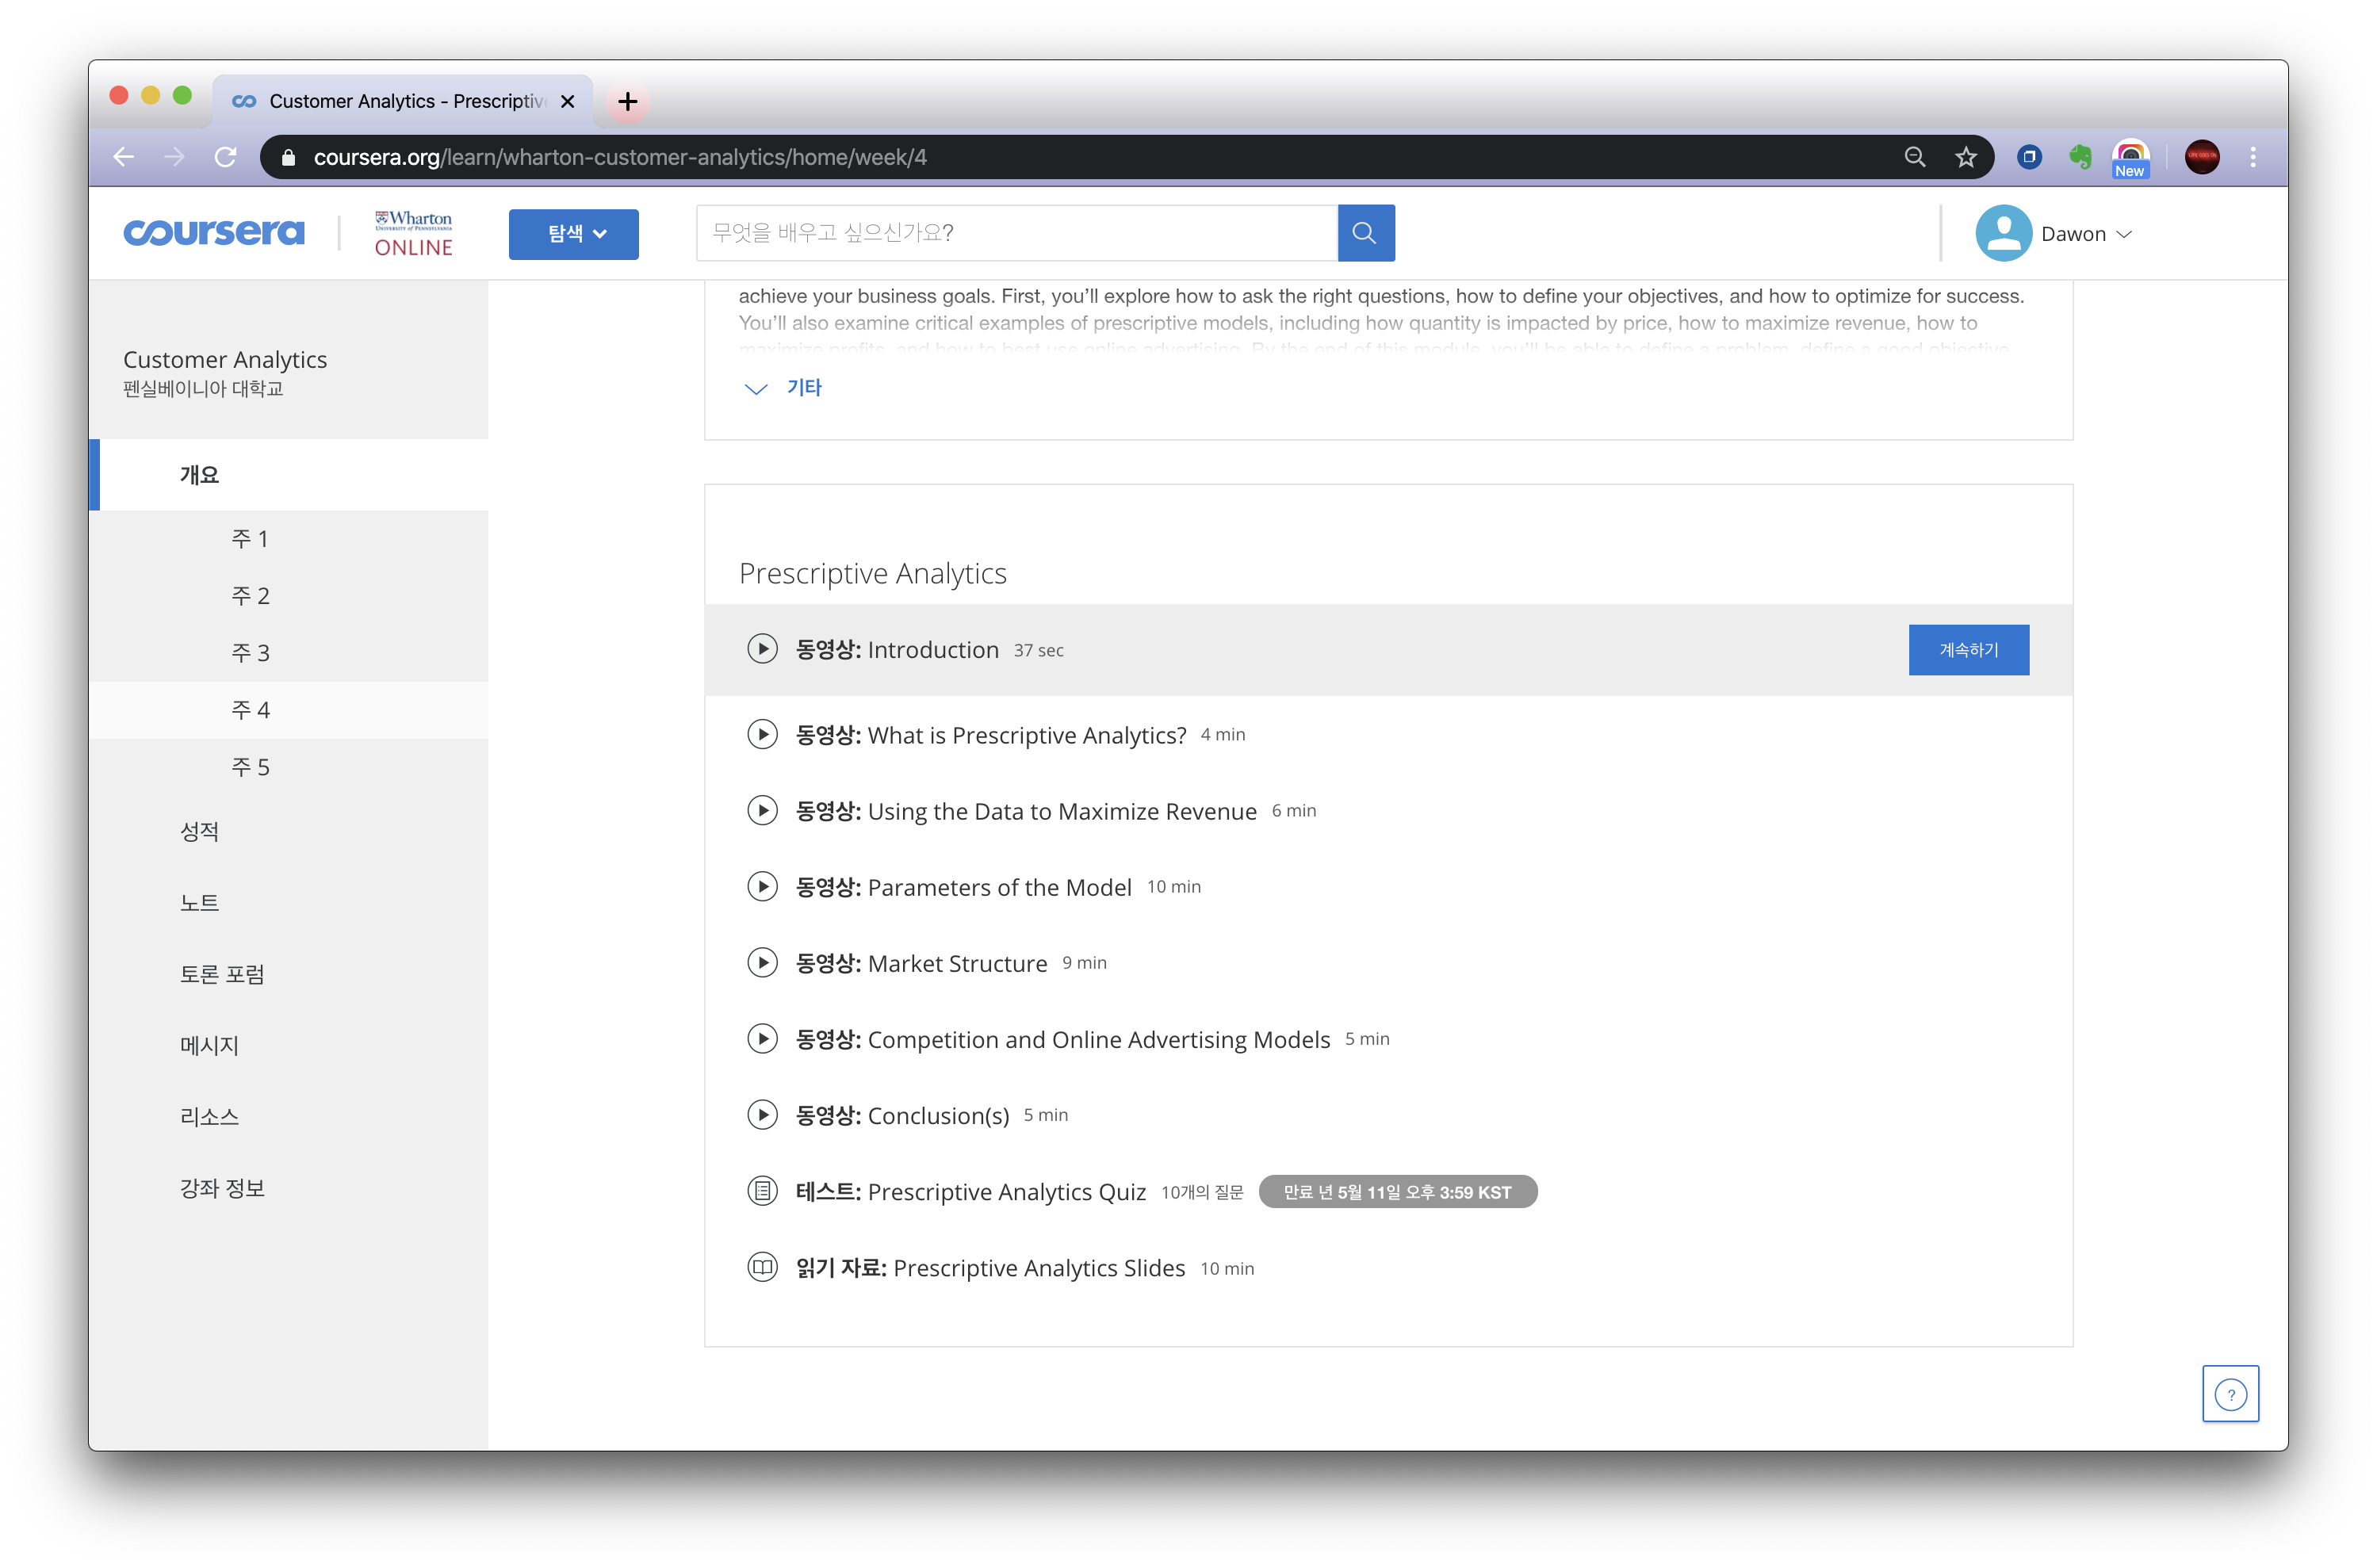Open the help question mark button

(x=2229, y=1393)
